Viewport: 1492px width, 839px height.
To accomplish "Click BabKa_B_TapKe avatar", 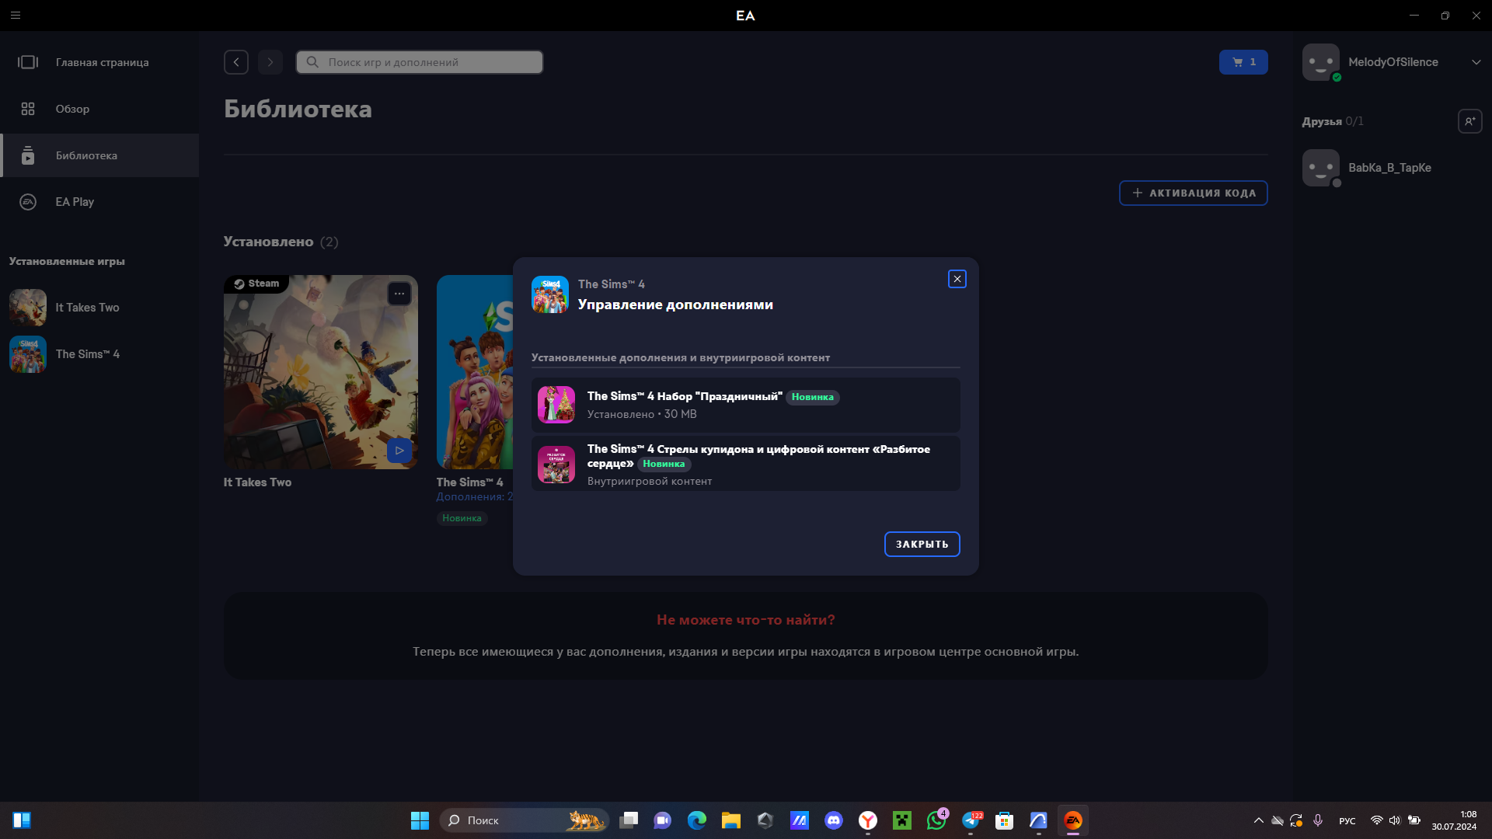I will coord(1321,168).
